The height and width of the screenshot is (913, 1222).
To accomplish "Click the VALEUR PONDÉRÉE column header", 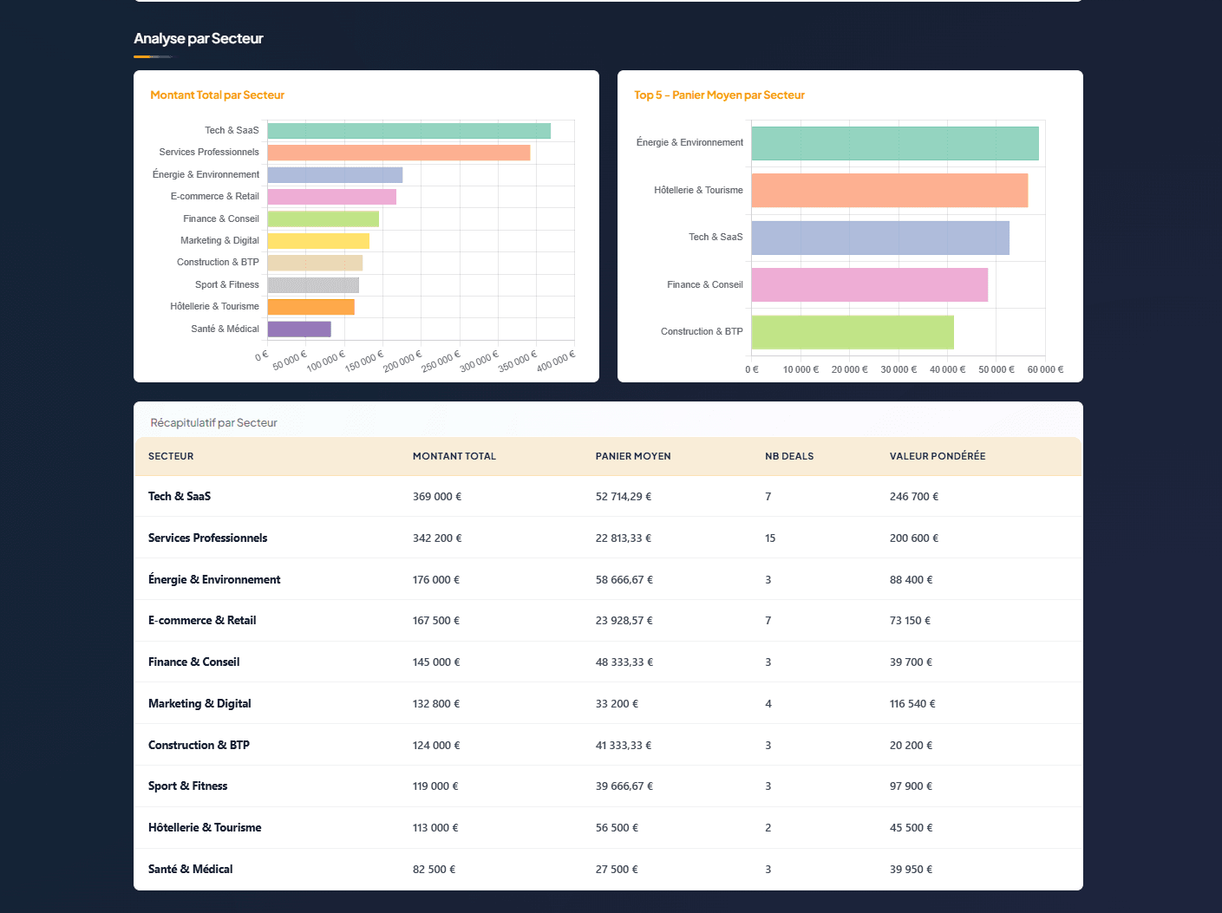I will [x=938, y=456].
